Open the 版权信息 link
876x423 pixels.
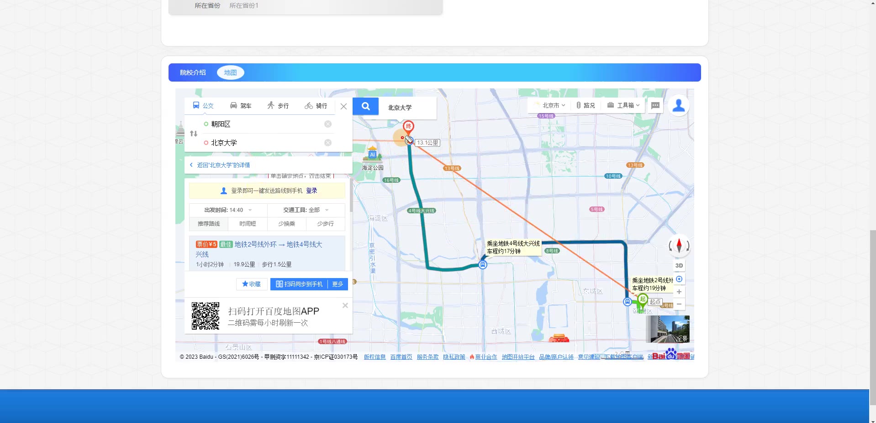375,357
